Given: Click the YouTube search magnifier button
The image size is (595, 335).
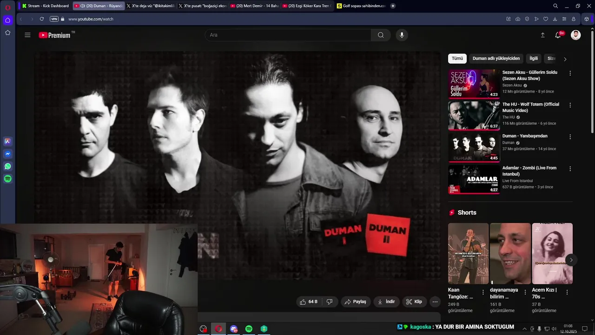Looking at the screenshot, I should pyautogui.click(x=381, y=35).
